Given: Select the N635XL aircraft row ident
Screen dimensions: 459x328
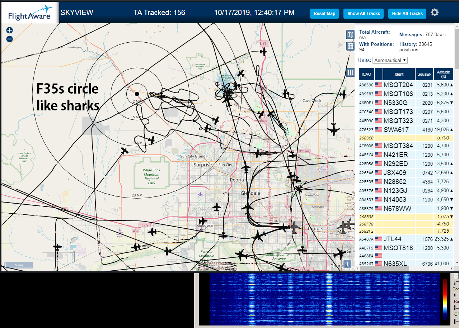Looking at the screenshot, I should pyautogui.click(x=395, y=264).
